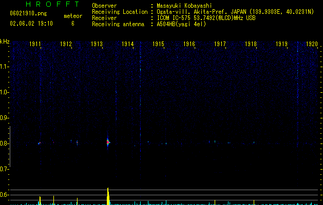Click the 1918 time axis marker
Viewport: 323px width, 205px height.
[x=251, y=44]
